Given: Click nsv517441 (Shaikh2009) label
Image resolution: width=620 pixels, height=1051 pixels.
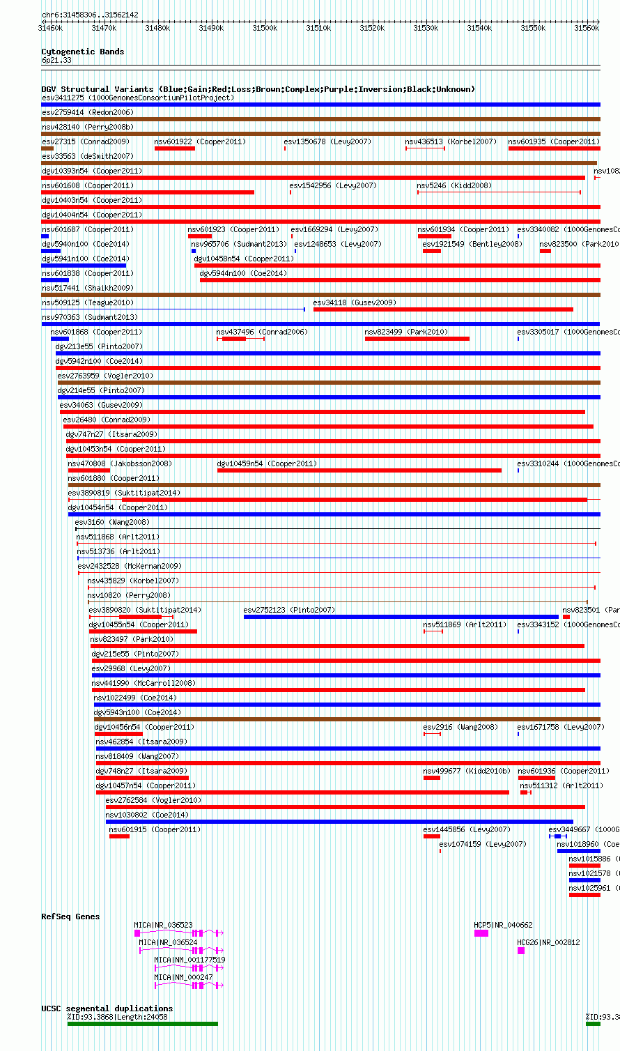Looking at the screenshot, I should click(88, 288).
